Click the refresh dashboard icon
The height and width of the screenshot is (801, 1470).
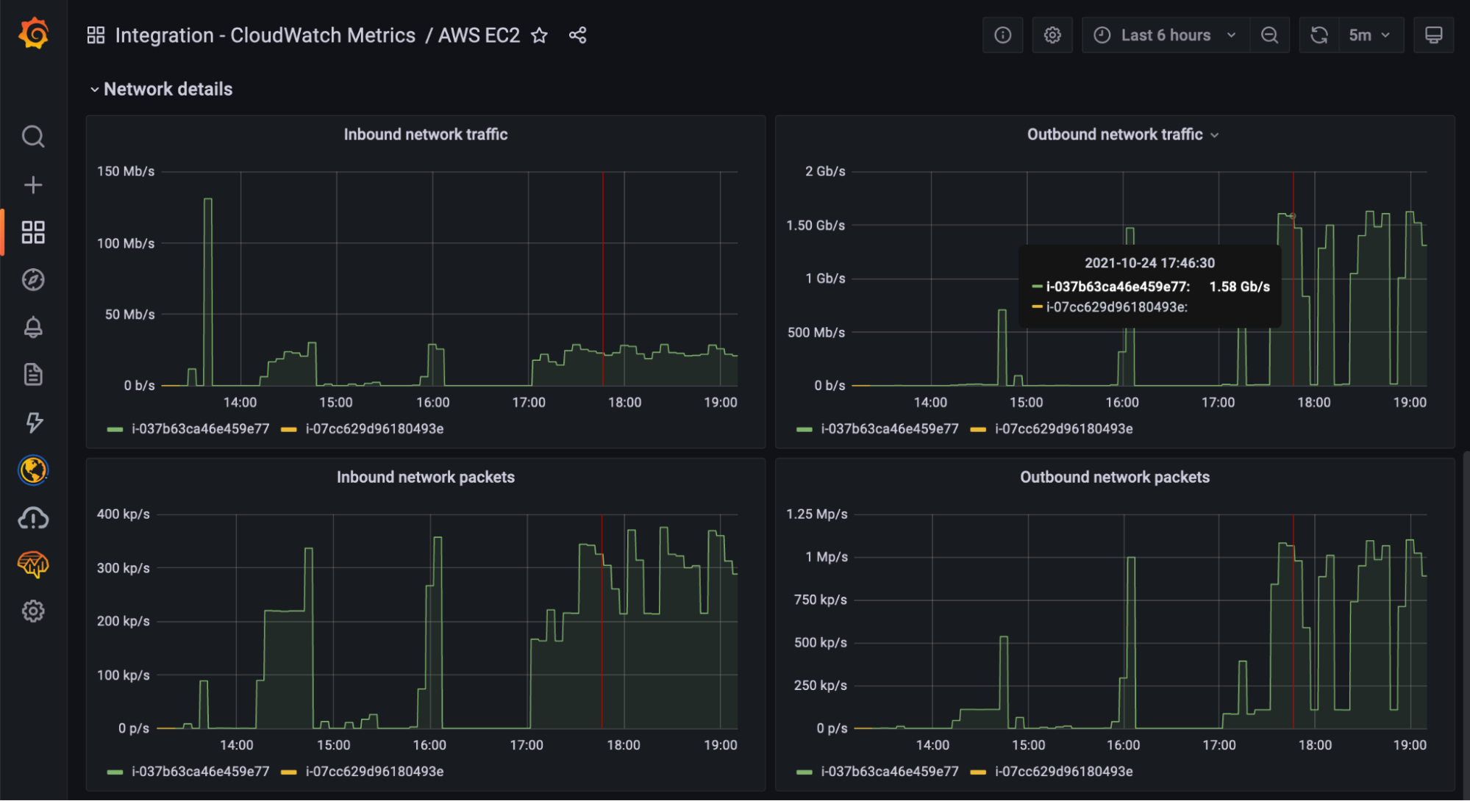[1319, 35]
